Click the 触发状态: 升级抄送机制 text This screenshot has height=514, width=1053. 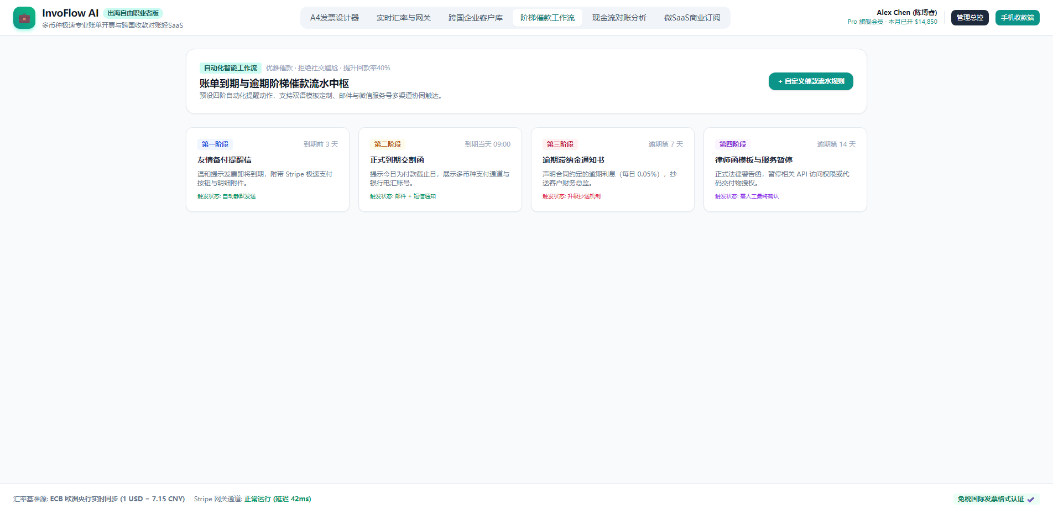click(x=572, y=196)
